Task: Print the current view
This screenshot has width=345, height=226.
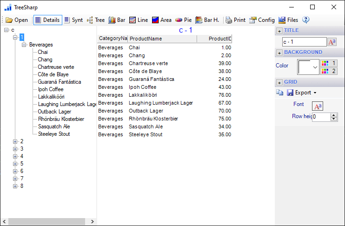Action: click(x=235, y=20)
